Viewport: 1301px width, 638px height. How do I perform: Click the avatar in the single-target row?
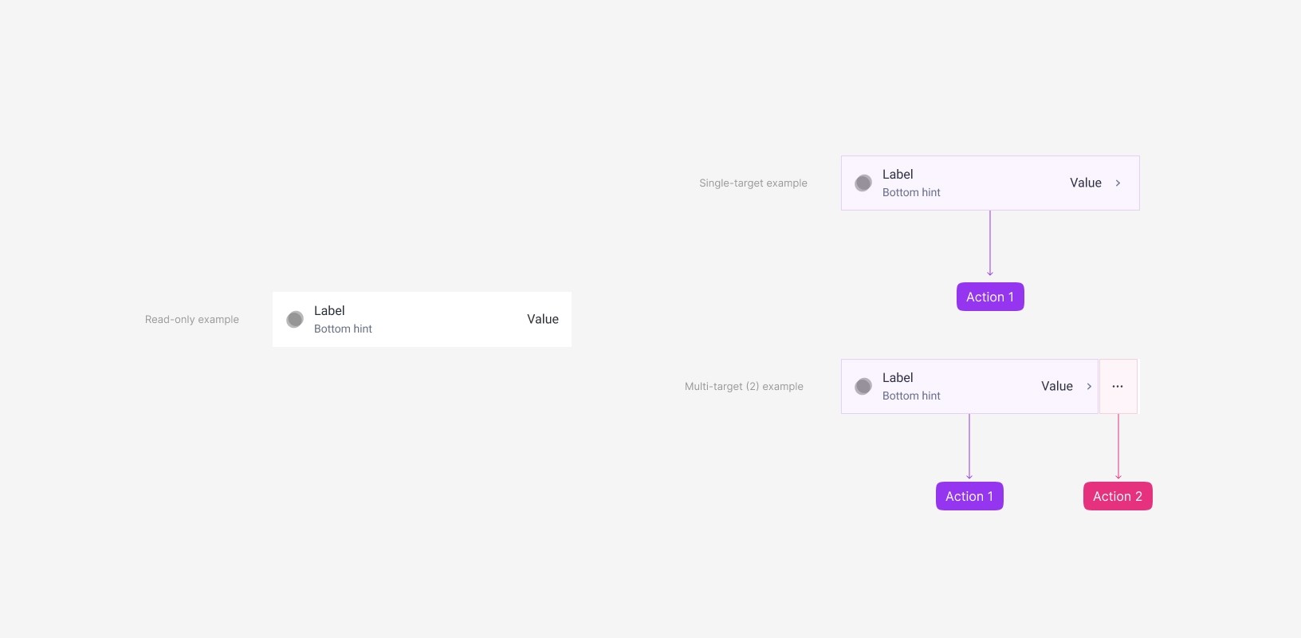click(x=863, y=183)
